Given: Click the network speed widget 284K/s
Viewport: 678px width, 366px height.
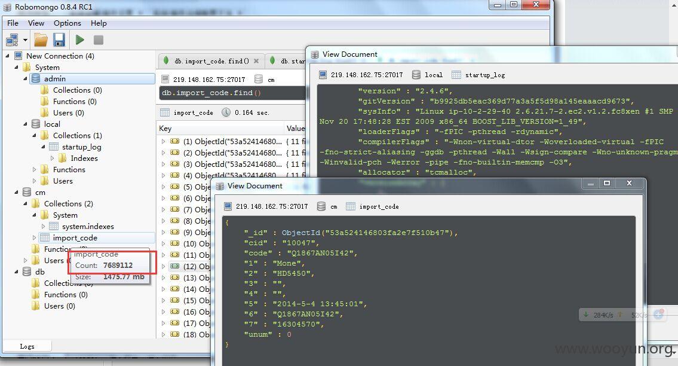Looking at the screenshot, I should click(x=622, y=315).
